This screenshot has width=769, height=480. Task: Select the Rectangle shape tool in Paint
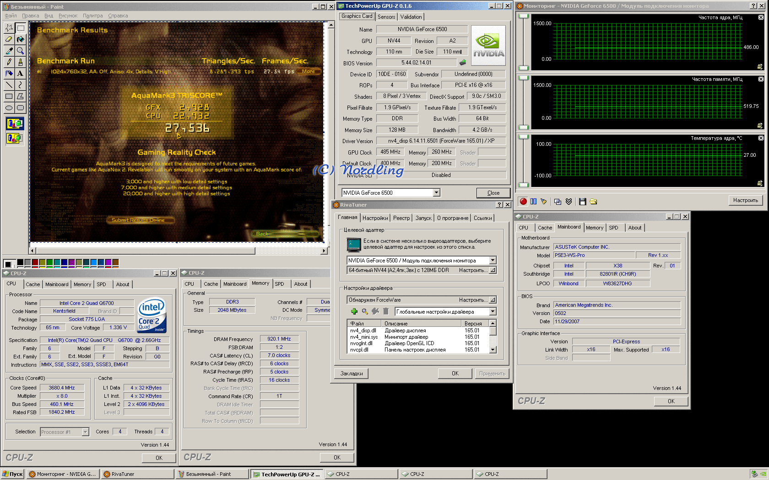point(9,96)
